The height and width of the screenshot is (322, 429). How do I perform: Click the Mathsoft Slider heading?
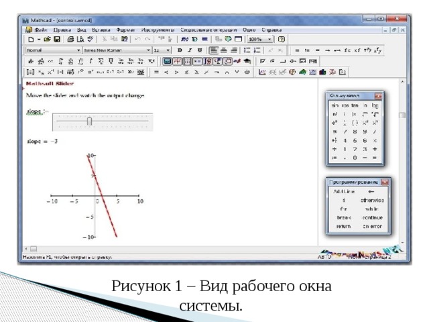50,83
